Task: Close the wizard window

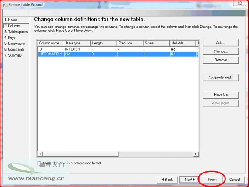Action: (240, 3)
